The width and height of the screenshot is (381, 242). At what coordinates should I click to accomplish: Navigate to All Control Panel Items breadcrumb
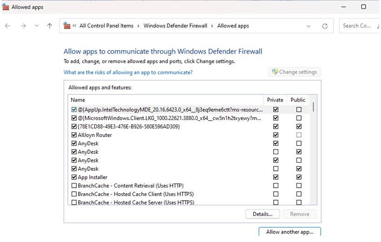[x=106, y=26]
